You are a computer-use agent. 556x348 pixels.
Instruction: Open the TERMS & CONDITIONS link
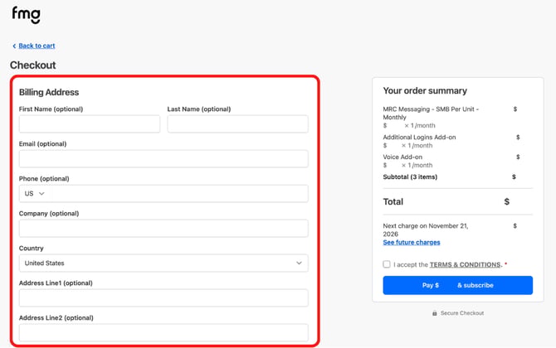(x=466, y=264)
